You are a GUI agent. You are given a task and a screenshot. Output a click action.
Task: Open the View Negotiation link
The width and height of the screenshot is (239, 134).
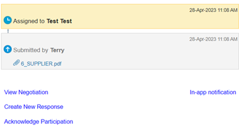26,92
